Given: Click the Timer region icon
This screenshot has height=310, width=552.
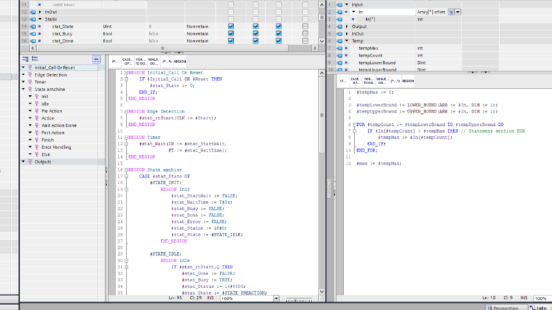Looking at the screenshot, I should click(x=30, y=82).
